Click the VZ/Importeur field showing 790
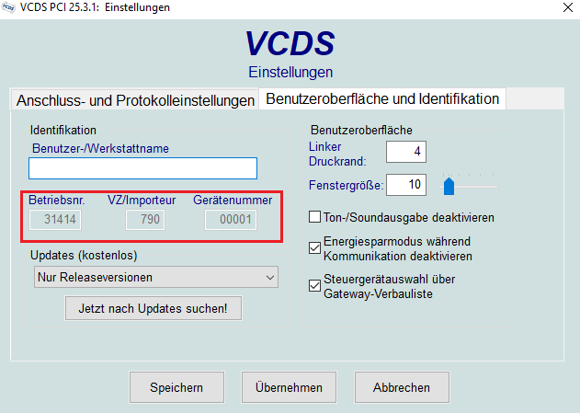The width and height of the screenshot is (580, 413). click(145, 220)
